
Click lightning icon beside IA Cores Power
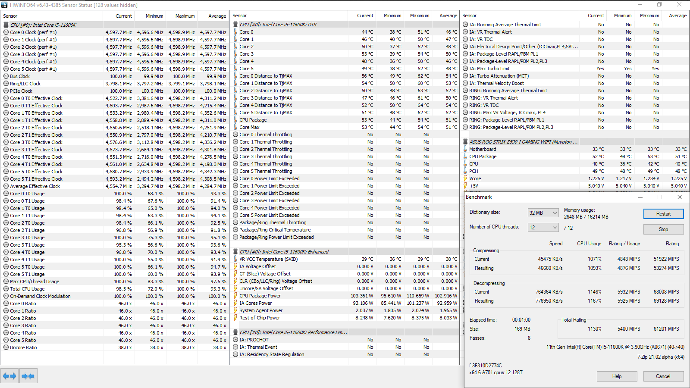pos(235,303)
